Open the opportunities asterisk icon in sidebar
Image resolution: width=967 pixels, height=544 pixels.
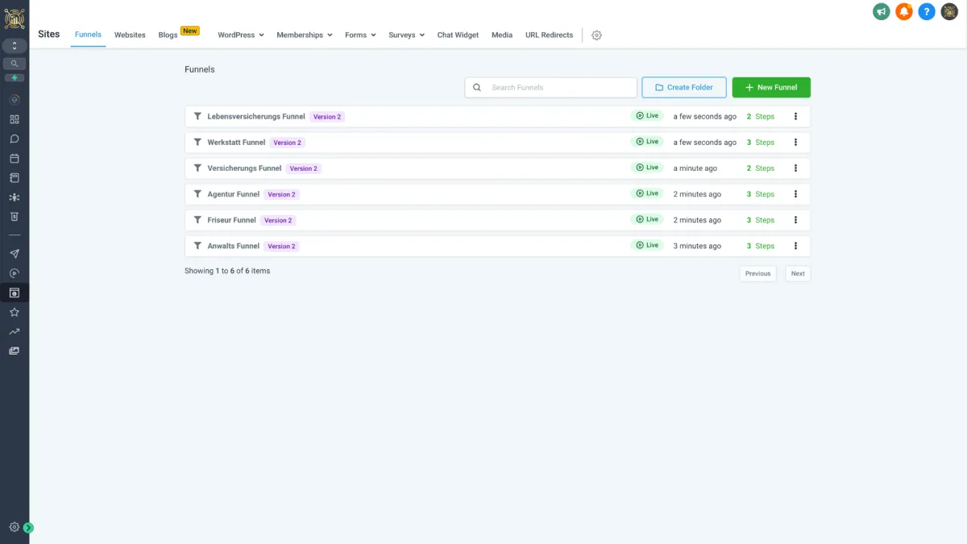point(15,197)
